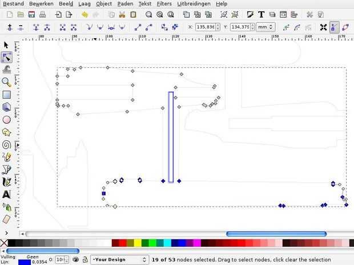Select the Spiral tool
Image resolution: width=354 pixels, height=265 pixels.
[6, 145]
